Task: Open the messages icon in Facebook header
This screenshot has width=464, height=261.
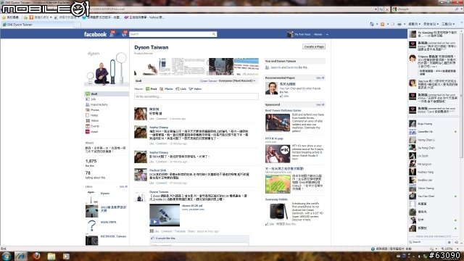Action: 118,34
